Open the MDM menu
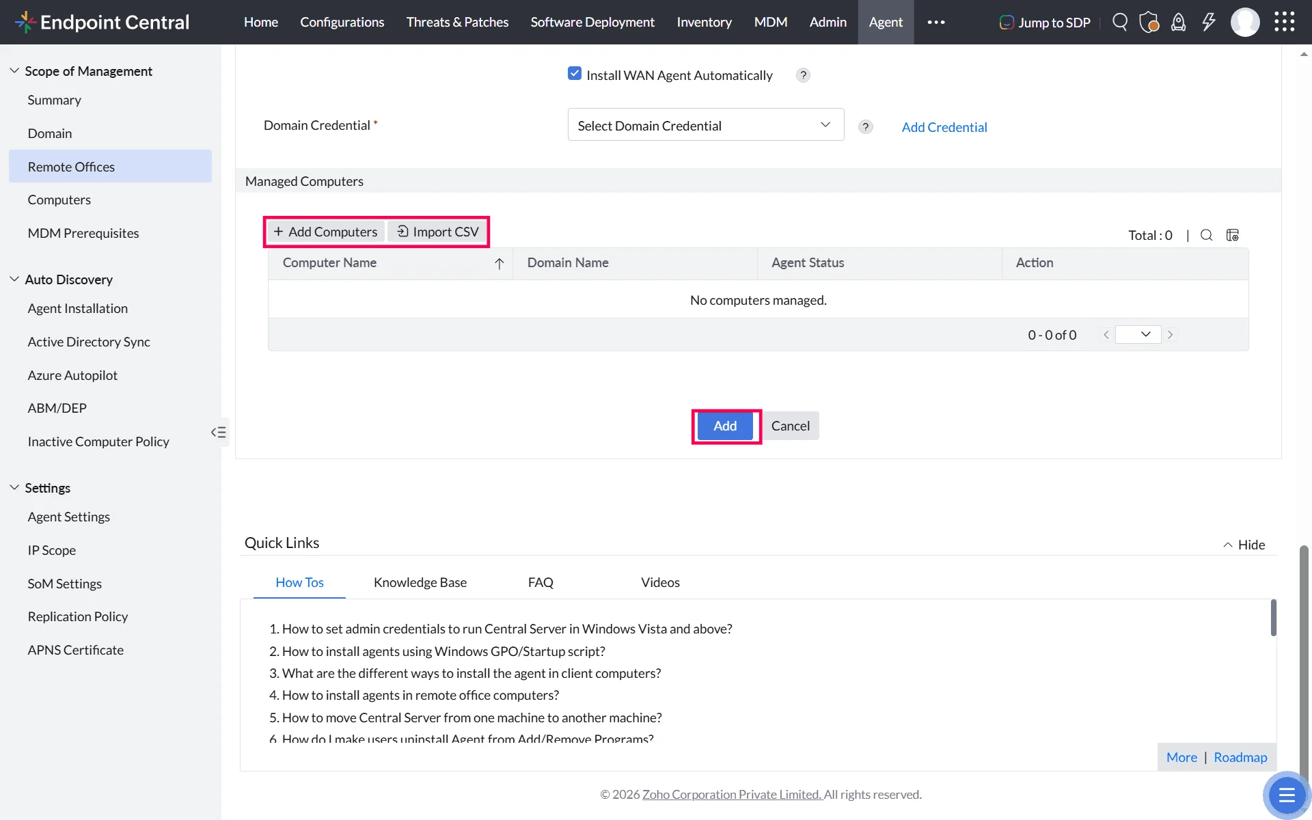Image resolution: width=1312 pixels, height=820 pixels. [771, 22]
